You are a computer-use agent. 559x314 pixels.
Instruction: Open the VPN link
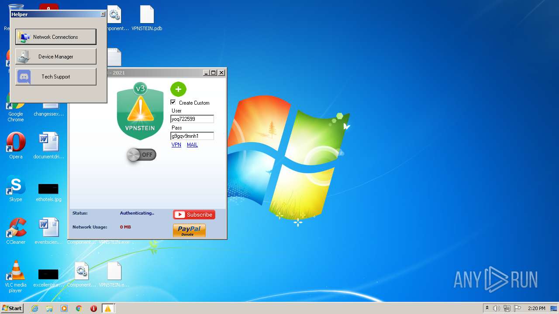tap(176, 145)
